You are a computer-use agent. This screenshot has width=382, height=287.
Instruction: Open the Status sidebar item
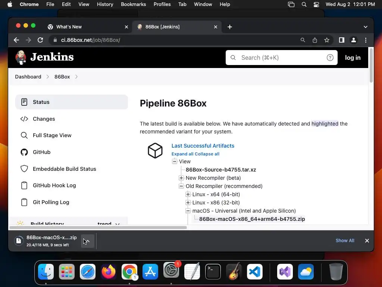click(72, 102)
